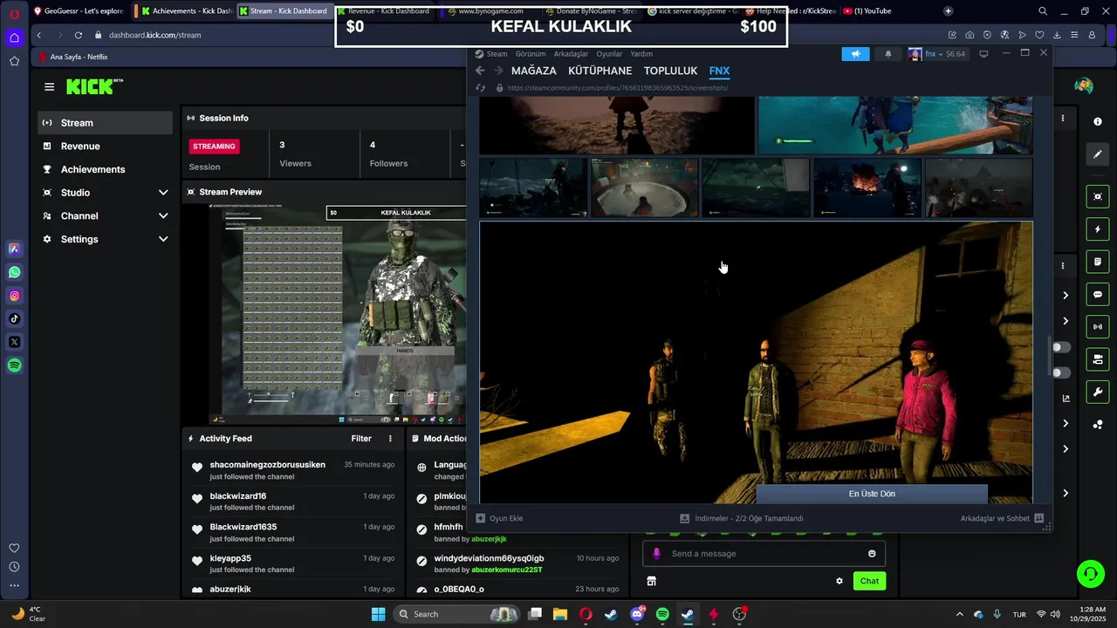Reload the Kick dashboard page

click(78, 35)
